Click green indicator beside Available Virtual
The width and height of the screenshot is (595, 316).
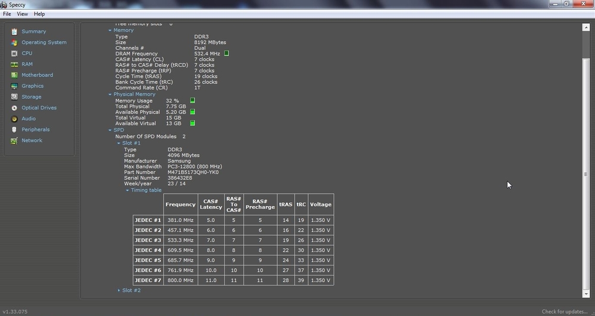click(x=192, y=123)
